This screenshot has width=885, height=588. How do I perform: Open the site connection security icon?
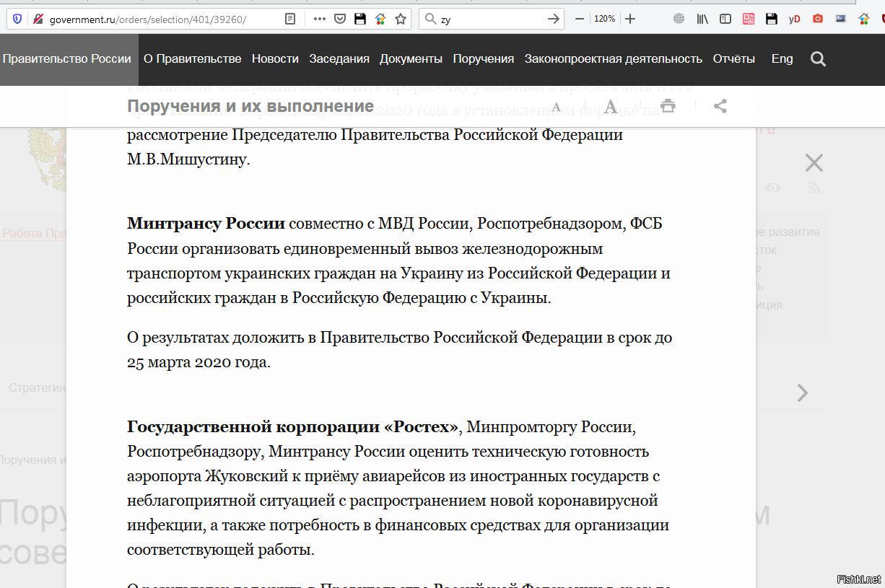[x=38, y=19]
